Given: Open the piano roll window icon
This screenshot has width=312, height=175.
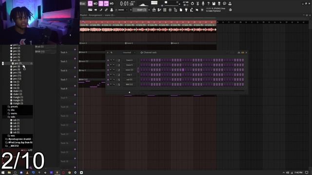Looking at the screenshot, I should point(159,10).
